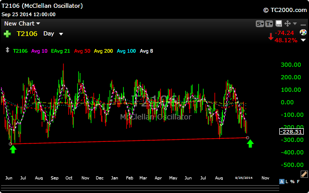
Task: Open the New Chart dropdown menu
Action: (x=22, y=23)
